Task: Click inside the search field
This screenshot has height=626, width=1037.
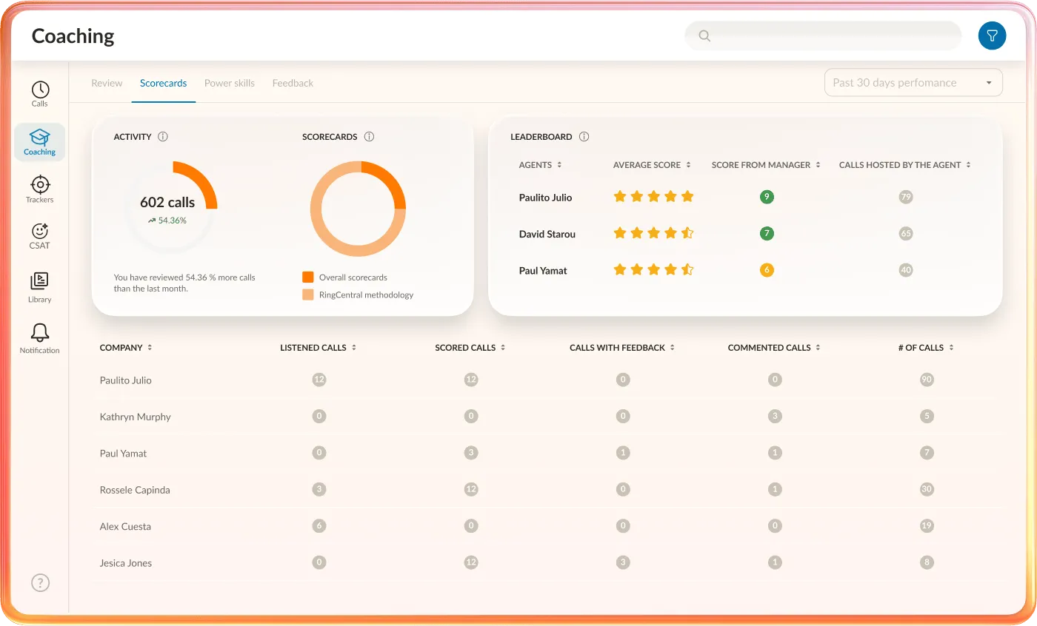Action: (822, 36)
